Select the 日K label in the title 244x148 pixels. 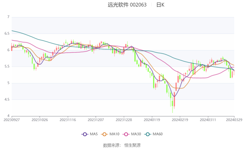(160, 5)
